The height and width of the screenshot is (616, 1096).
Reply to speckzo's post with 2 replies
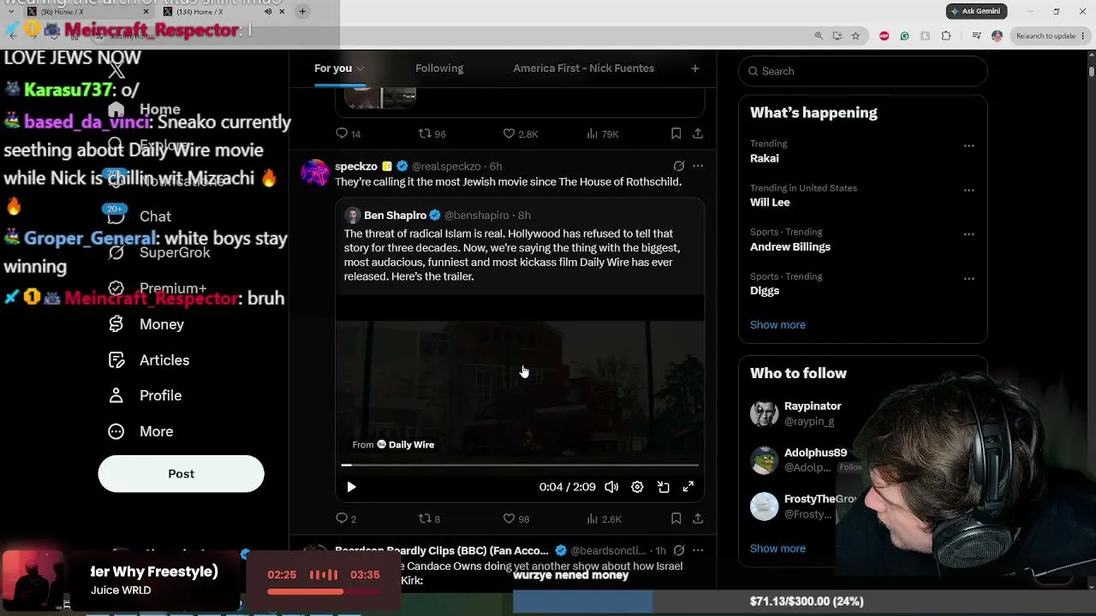(x=342, y=518)
